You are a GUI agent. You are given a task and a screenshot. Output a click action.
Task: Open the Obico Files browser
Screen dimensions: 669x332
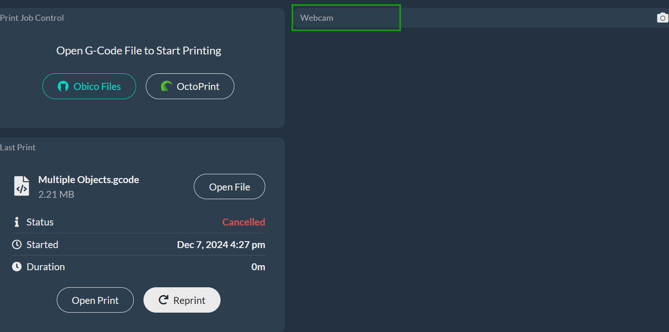click(x=89, y=86)
